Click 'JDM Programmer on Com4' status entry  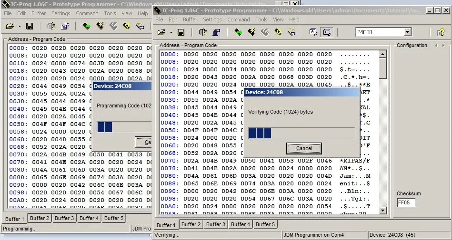pos(324,235)
